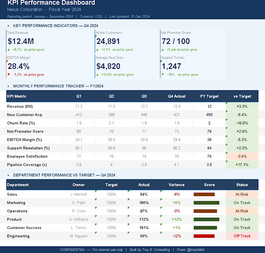Select the Sales score bar

[204, 194]
